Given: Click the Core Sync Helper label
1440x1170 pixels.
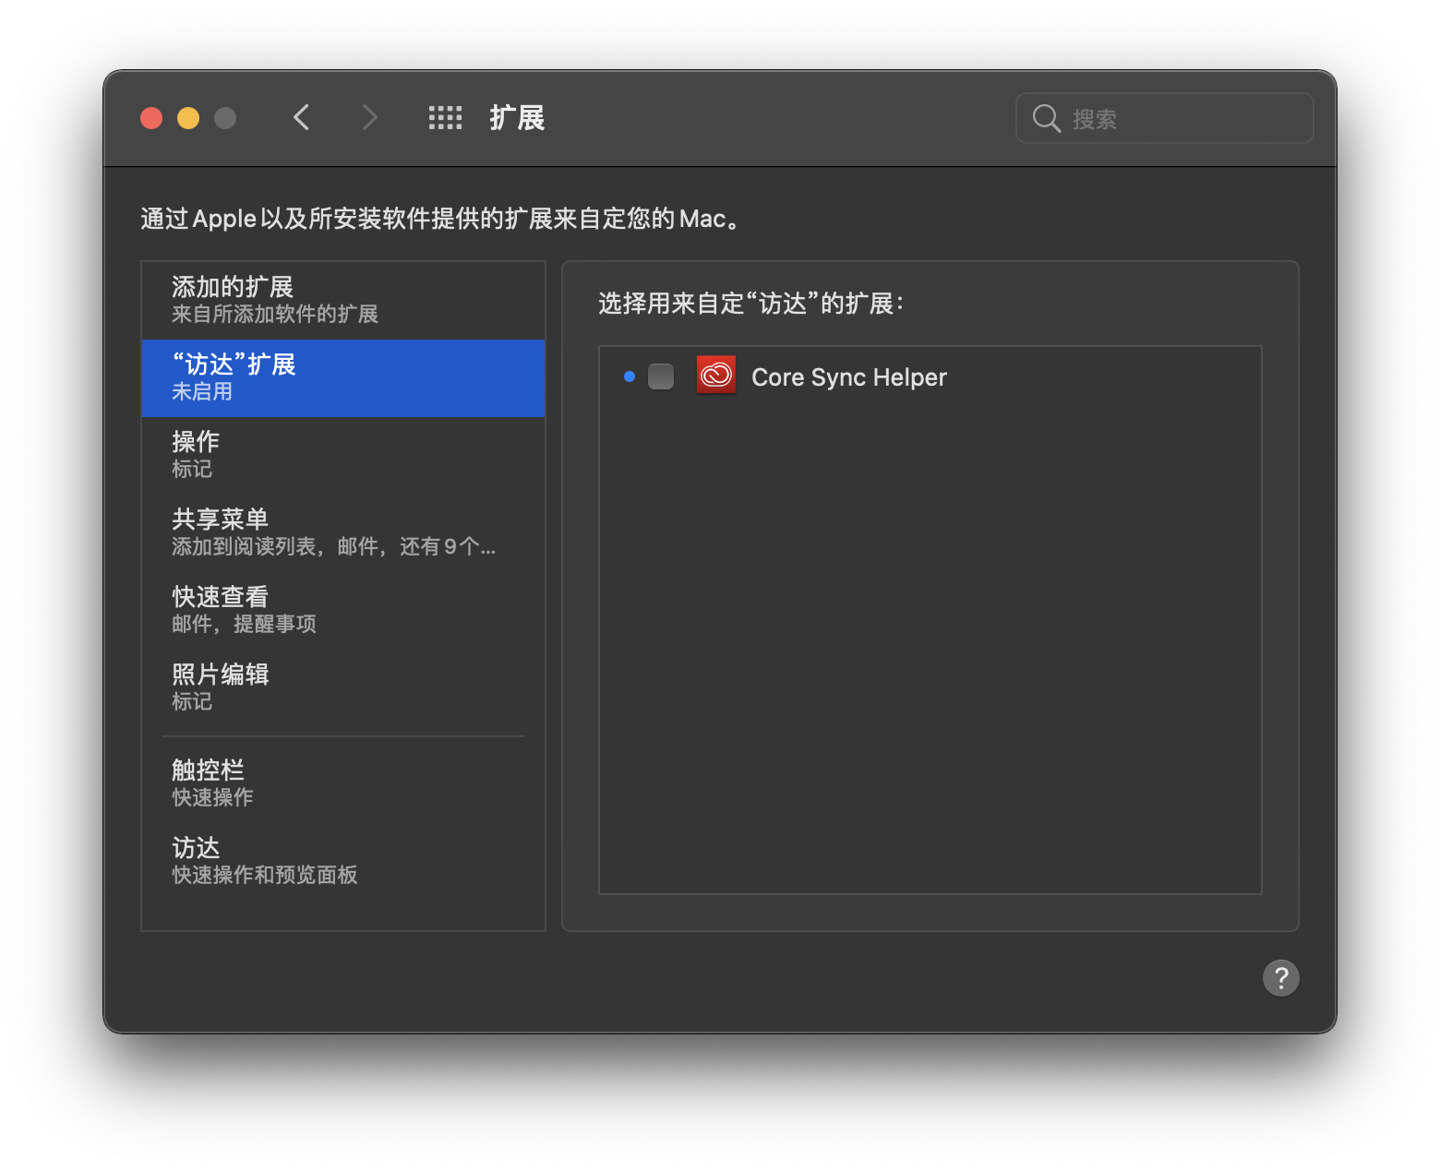Looking at the screenshot, I should 849,377.
